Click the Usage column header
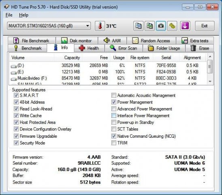 119,58
